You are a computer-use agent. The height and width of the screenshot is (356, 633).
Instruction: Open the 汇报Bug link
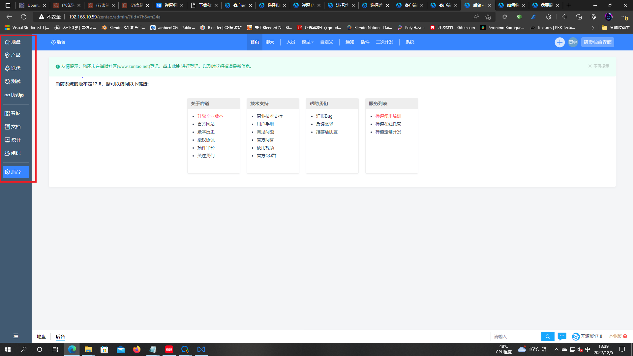(x=324, y=116)
